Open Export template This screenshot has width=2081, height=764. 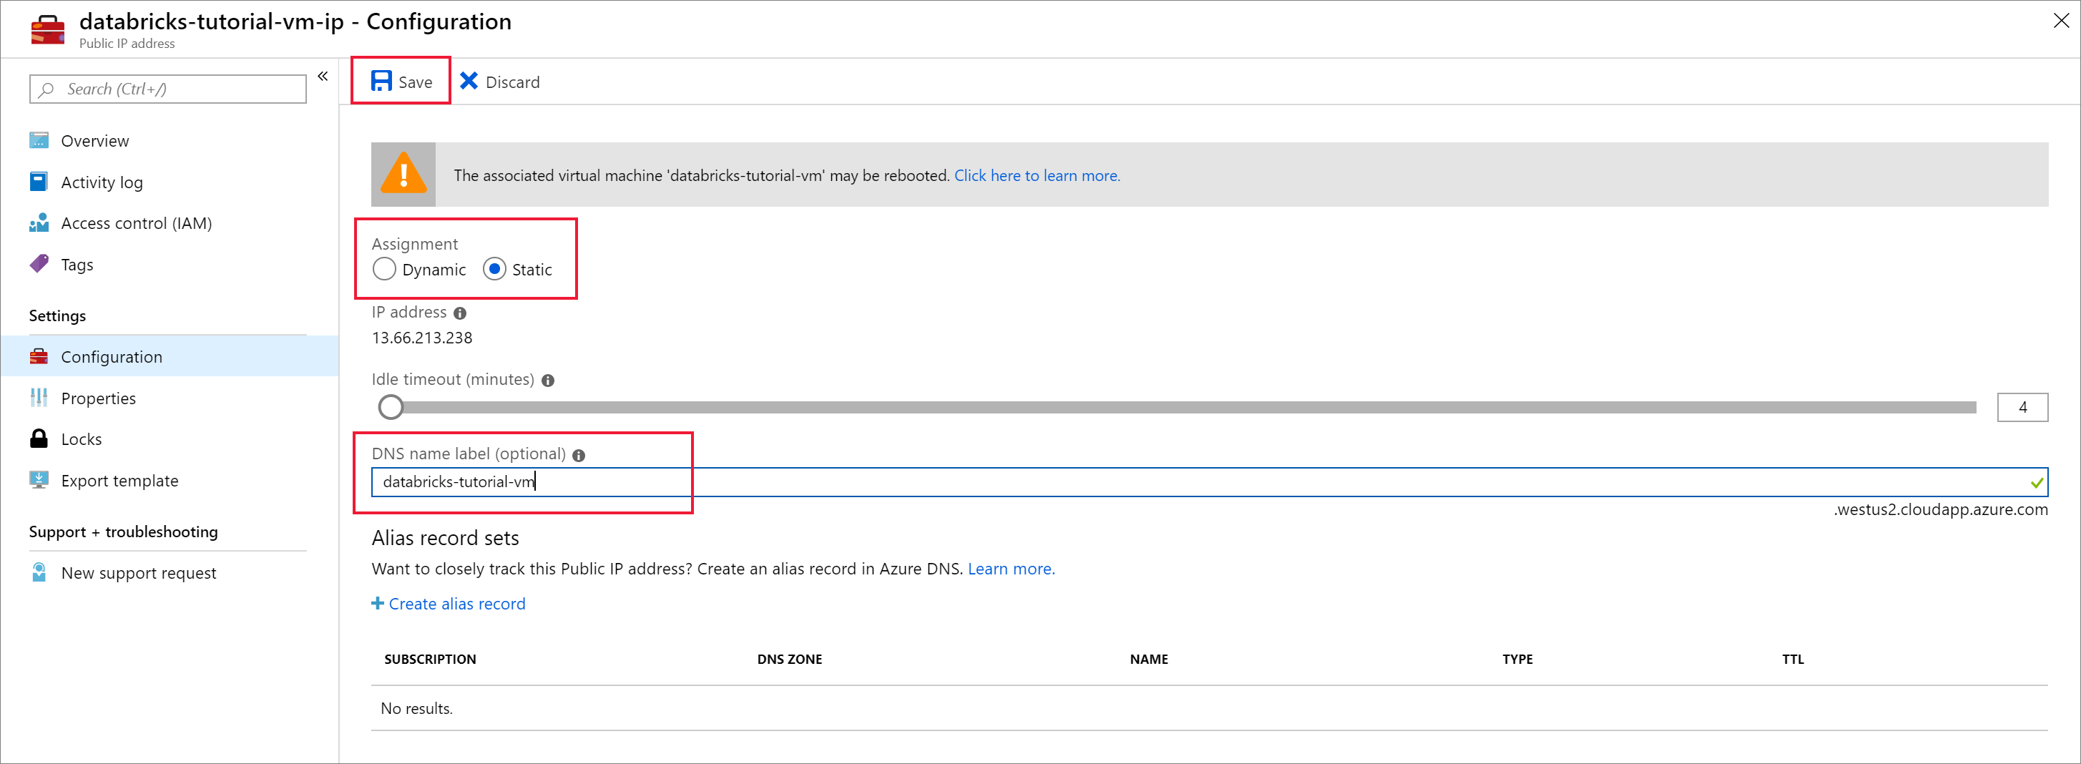click(x=119, y=480)
